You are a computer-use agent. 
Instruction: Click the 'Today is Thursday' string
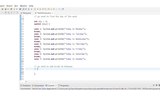point(75,44)
